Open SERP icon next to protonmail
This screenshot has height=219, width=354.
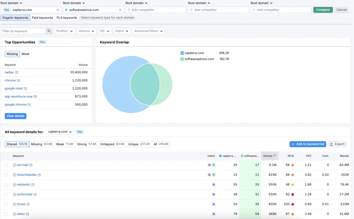pos(35,195)
